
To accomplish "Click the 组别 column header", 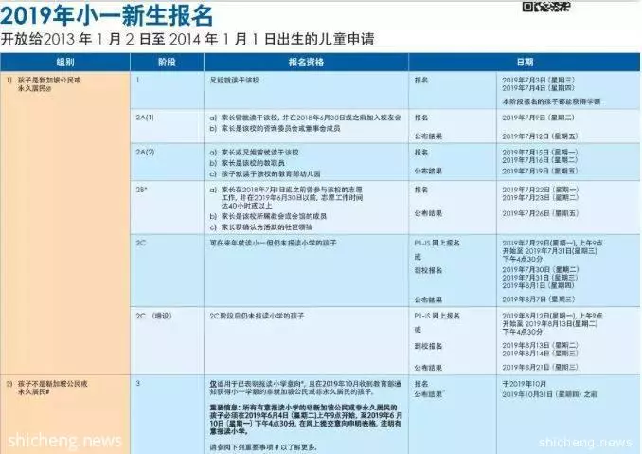I will point(65,62).
